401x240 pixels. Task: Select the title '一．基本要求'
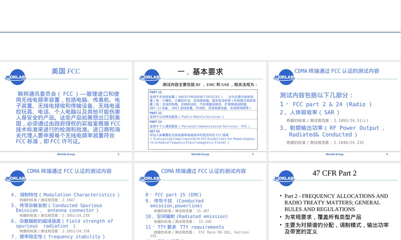click(x=200, y=72)
